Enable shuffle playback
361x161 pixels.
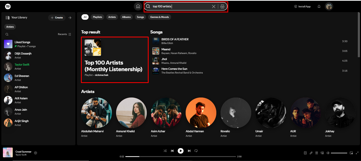[x=165, y=151]
